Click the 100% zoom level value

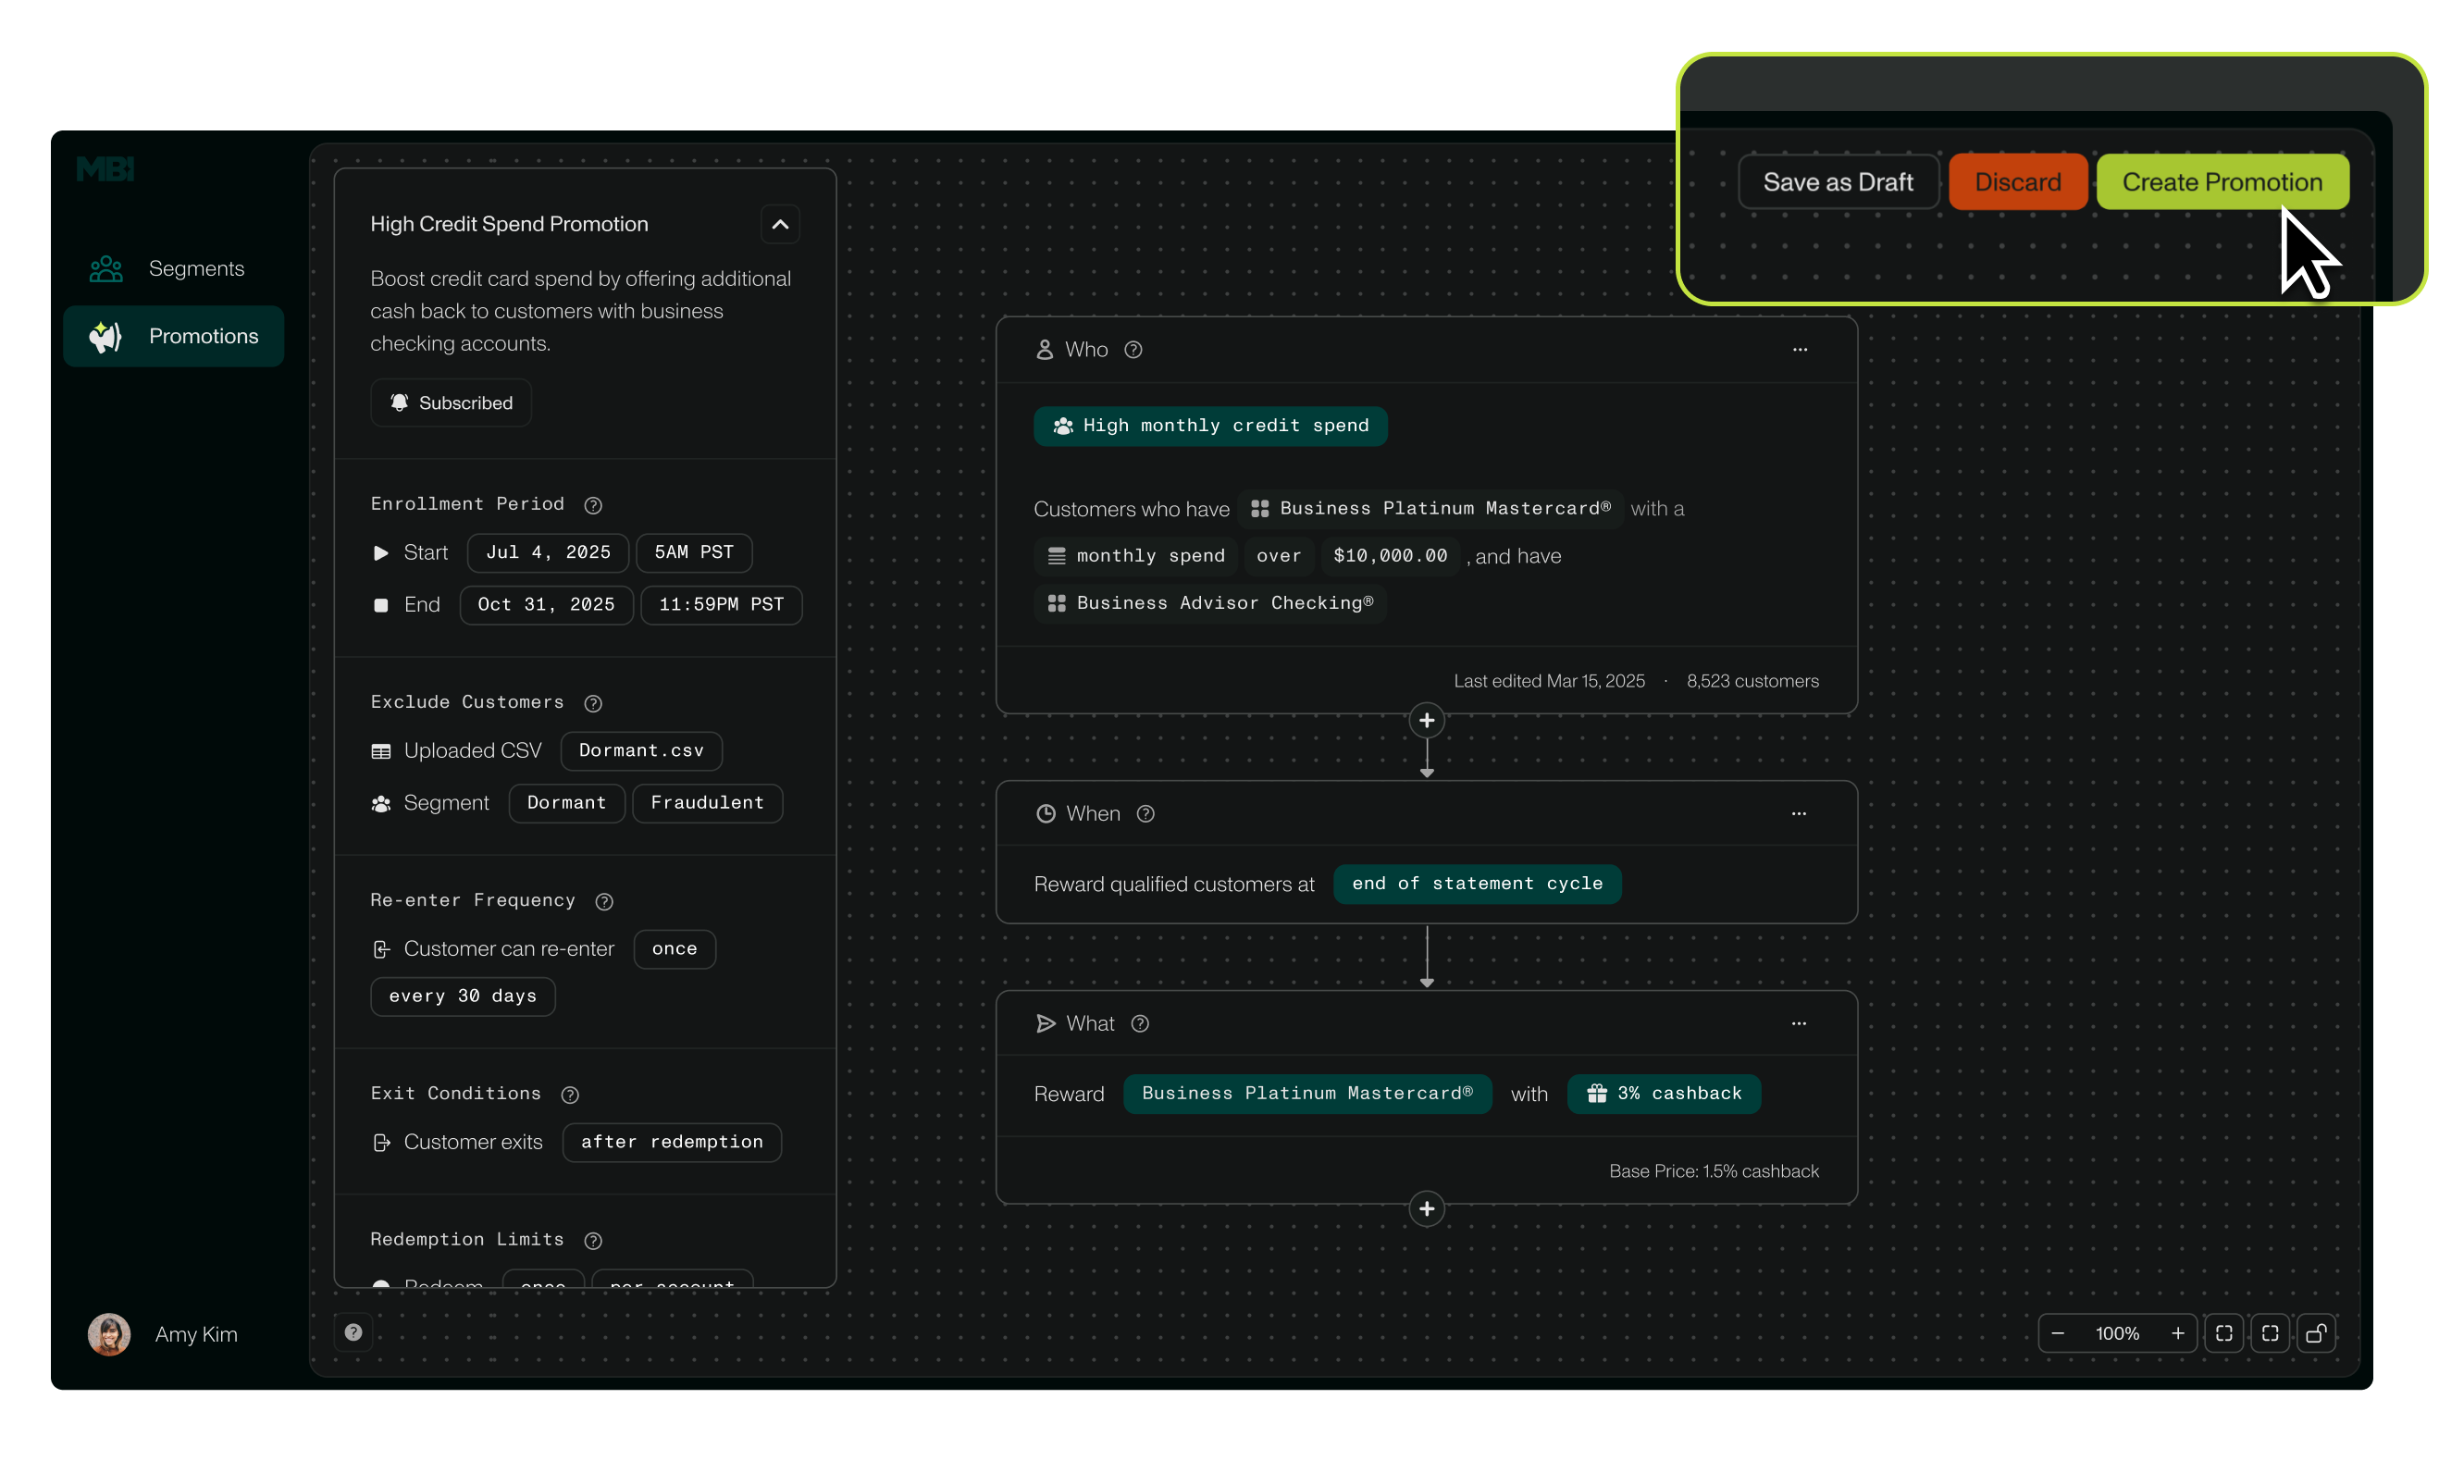pos(2117,1333)
